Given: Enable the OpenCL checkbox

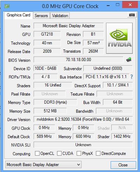Looking at the screenshot, I should 37,153.
